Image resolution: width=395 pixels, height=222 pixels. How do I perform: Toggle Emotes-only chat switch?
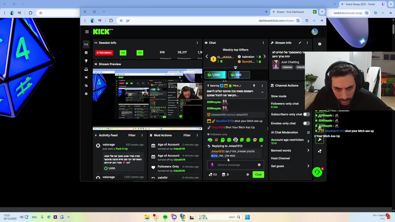pos(306,123)
